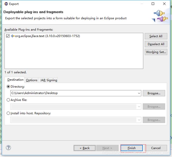
Task: Click the Eclipse logo in title bar
Action: point(6,4)
